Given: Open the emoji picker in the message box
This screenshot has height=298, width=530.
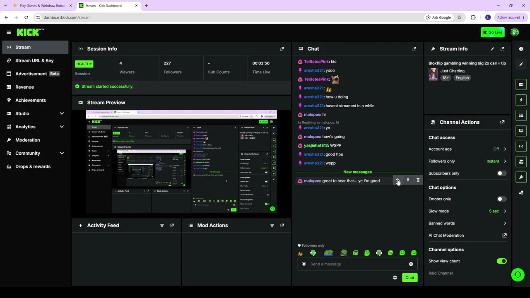Looking at the screenshot, I should 411,264.
